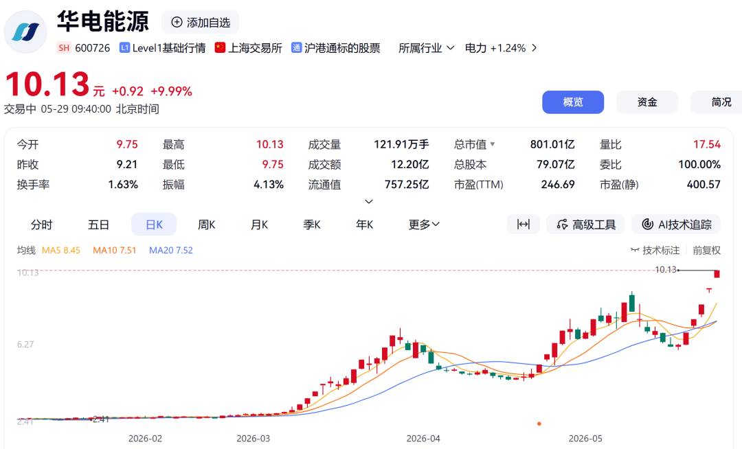Open AI技术追踪 tracking
The image size is (742, 449).
tap(676, 224)
